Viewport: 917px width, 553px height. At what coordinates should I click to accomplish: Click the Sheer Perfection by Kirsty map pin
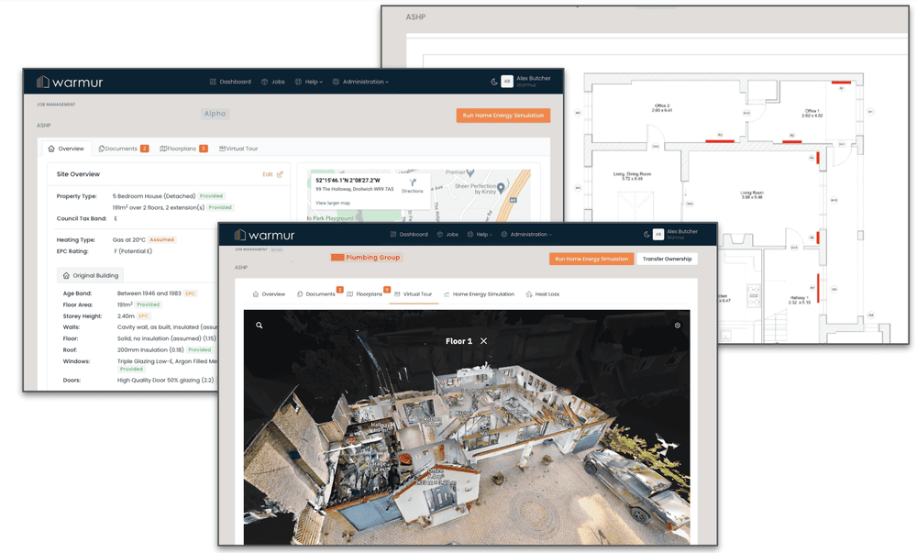coord(501,188)
